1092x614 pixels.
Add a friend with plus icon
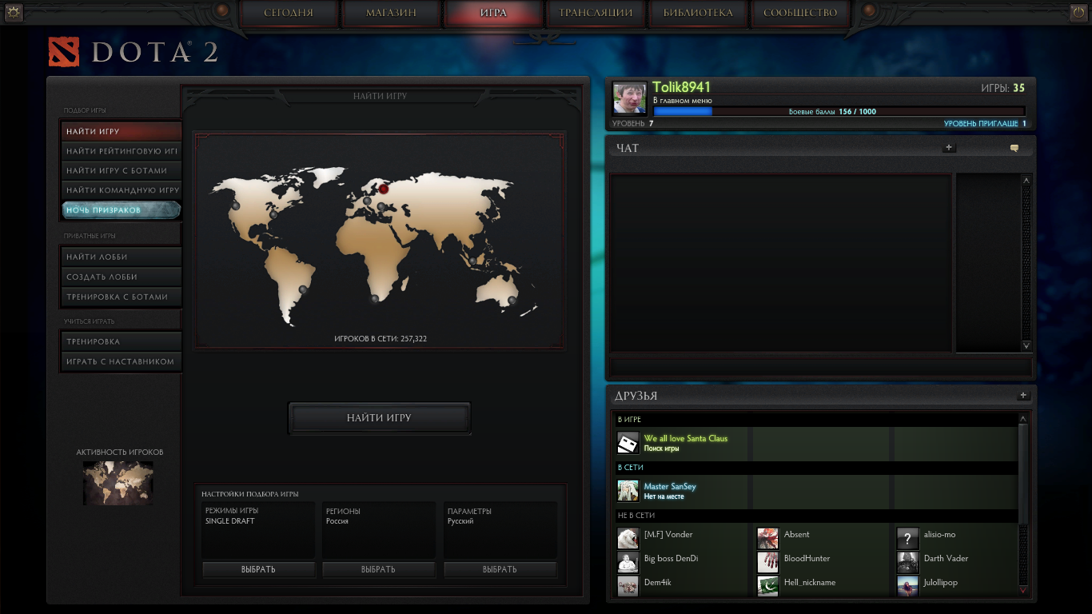tap(1022, 396)
